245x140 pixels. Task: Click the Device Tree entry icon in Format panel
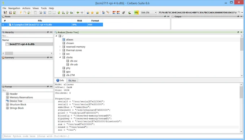pyautogui.click(x=7, y=101)
